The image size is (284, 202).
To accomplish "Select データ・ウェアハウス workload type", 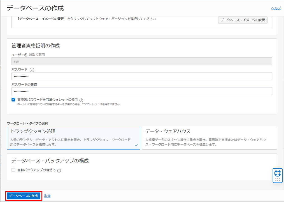I will point(209,137).
